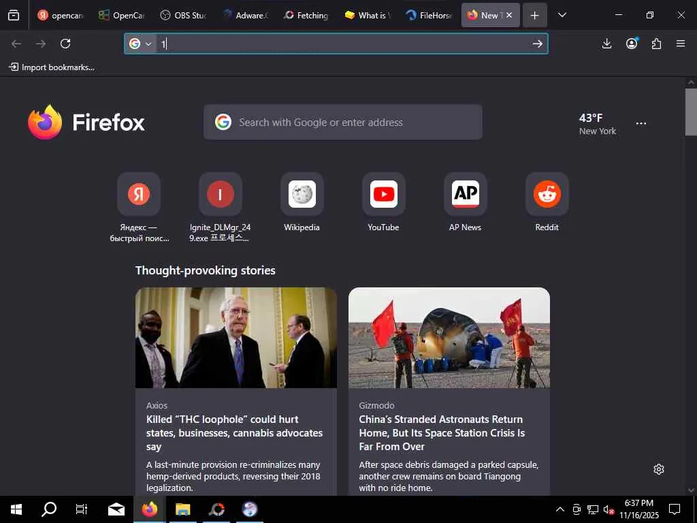Open the Yandex shortcut tile
This screenshot has height=523, width=697.
tap(139, 194)
